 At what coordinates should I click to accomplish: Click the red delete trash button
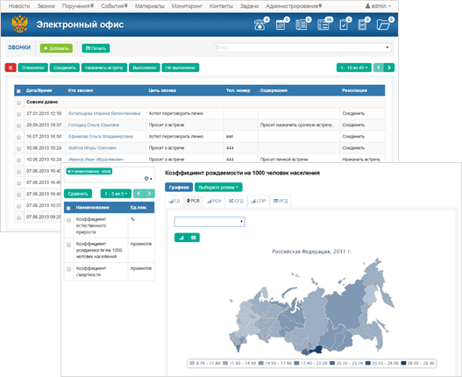11,68
